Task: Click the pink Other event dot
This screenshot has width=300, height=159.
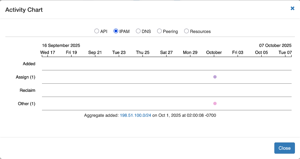Action: [215, 103]
